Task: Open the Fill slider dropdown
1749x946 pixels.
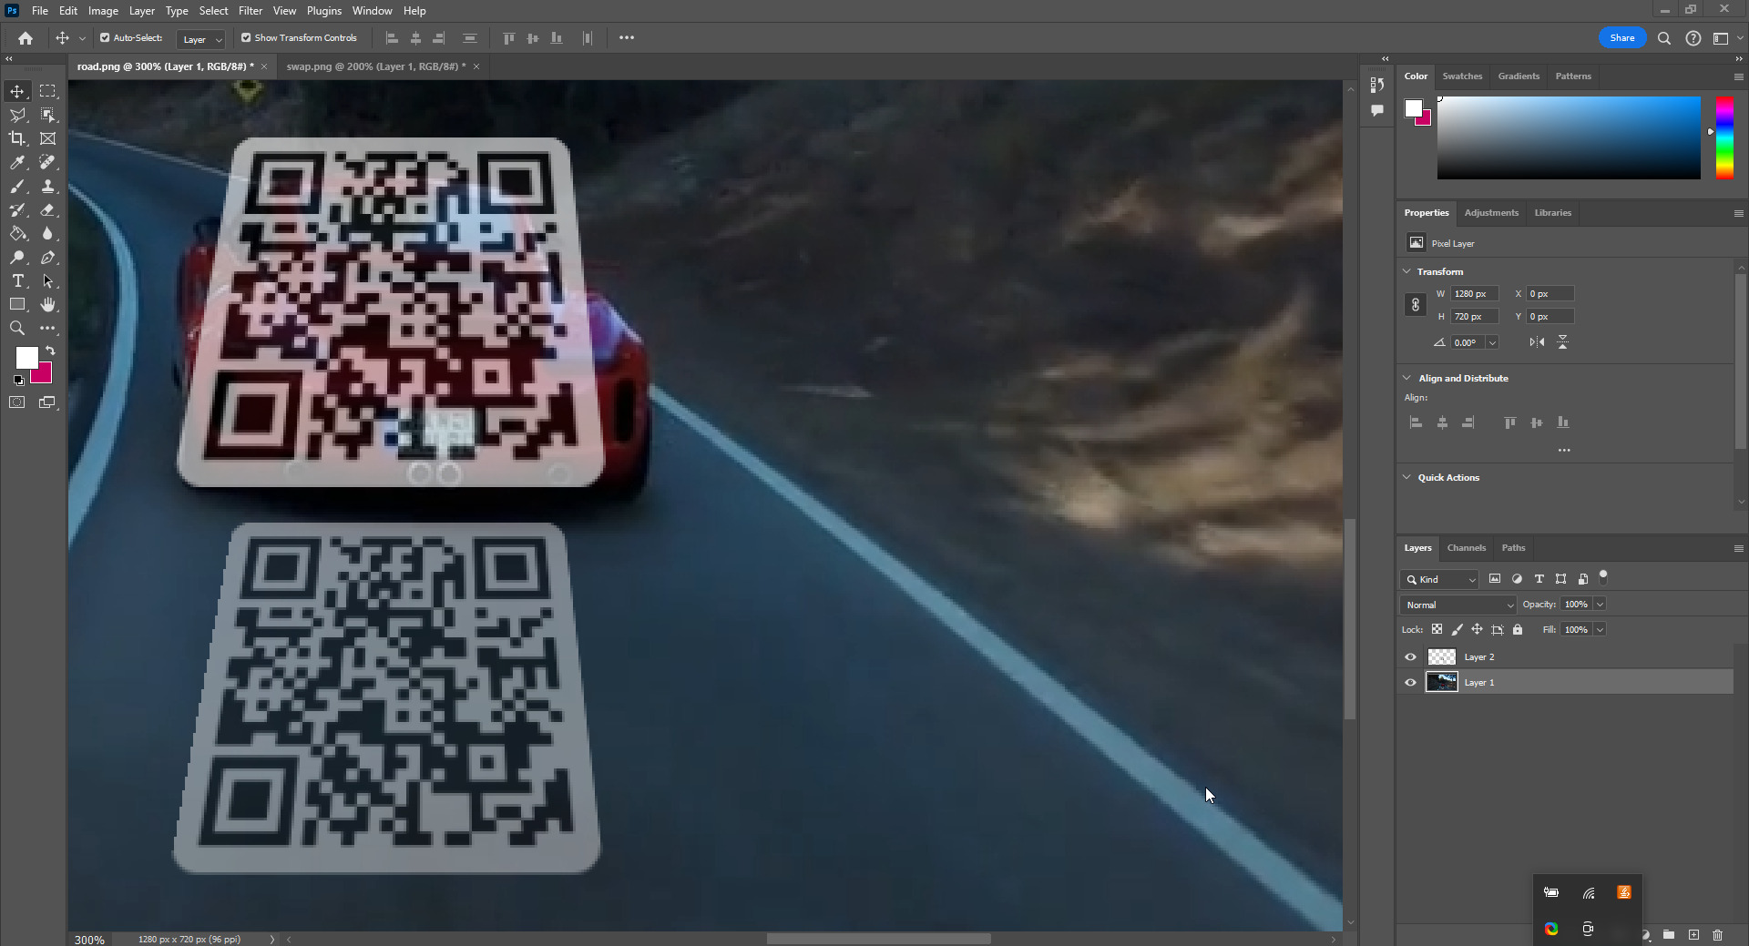Action: tap(1601, 630)
